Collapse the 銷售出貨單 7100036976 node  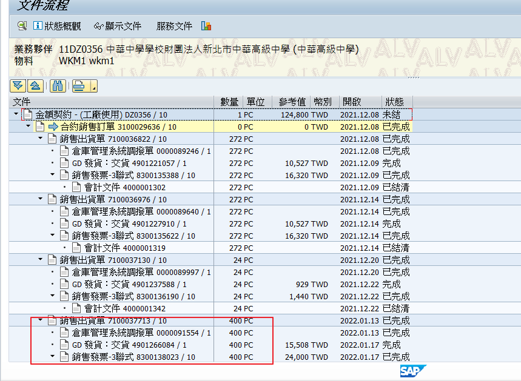41,199
